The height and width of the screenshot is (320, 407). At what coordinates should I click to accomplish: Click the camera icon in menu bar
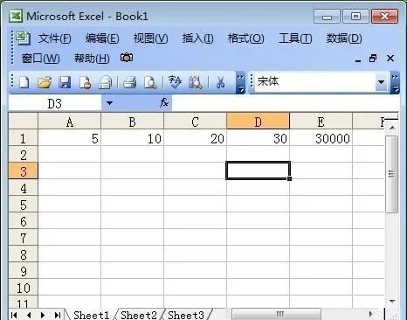(127, 58)
